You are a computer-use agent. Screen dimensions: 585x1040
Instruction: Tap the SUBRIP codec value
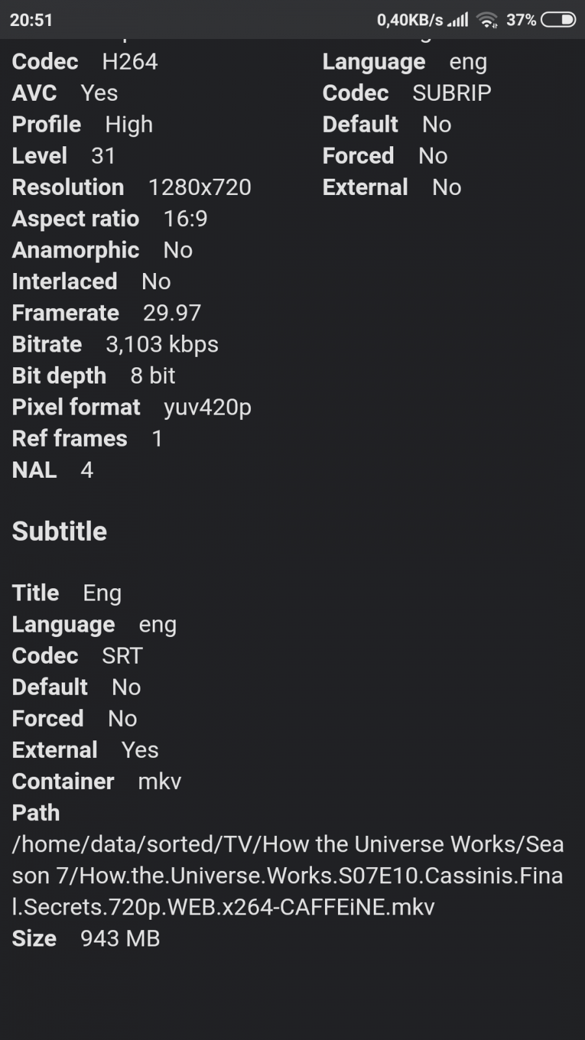(x=452, y=93)
